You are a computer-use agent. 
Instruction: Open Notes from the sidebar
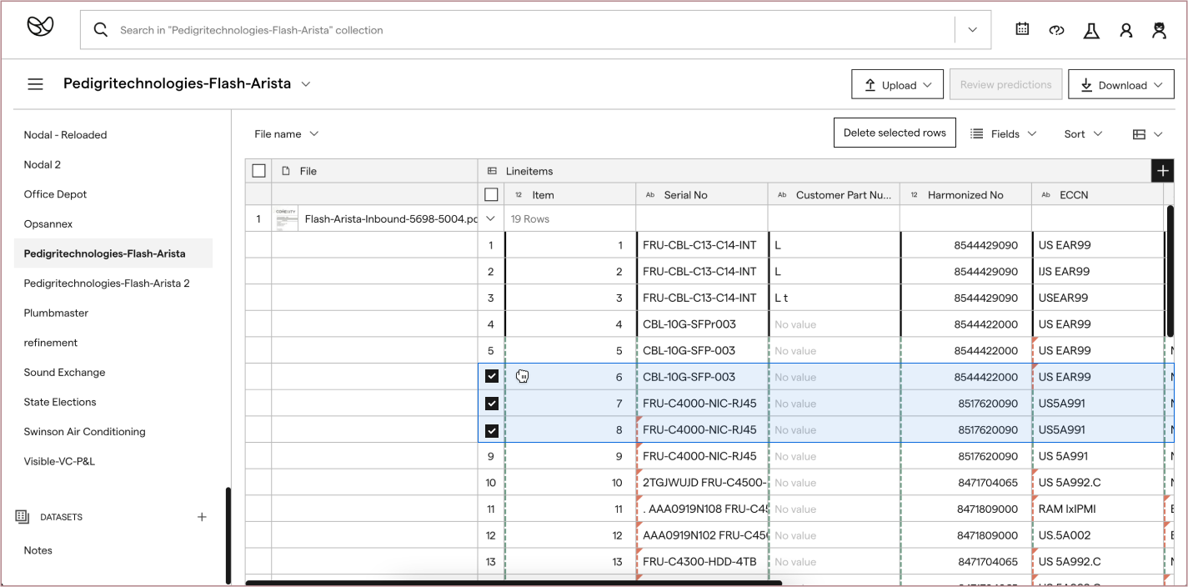[x=38, y=550]
